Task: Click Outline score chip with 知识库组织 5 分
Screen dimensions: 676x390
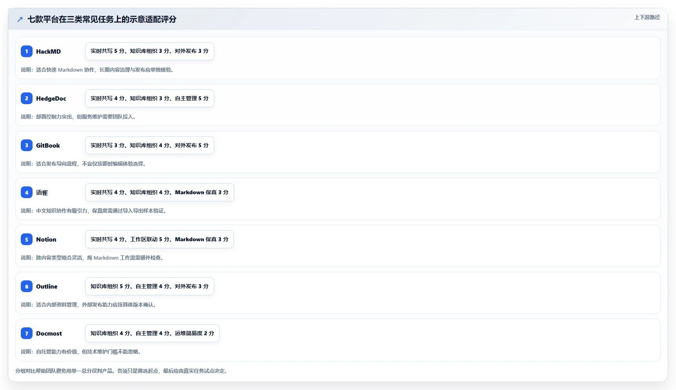Action: pos(149,286)
